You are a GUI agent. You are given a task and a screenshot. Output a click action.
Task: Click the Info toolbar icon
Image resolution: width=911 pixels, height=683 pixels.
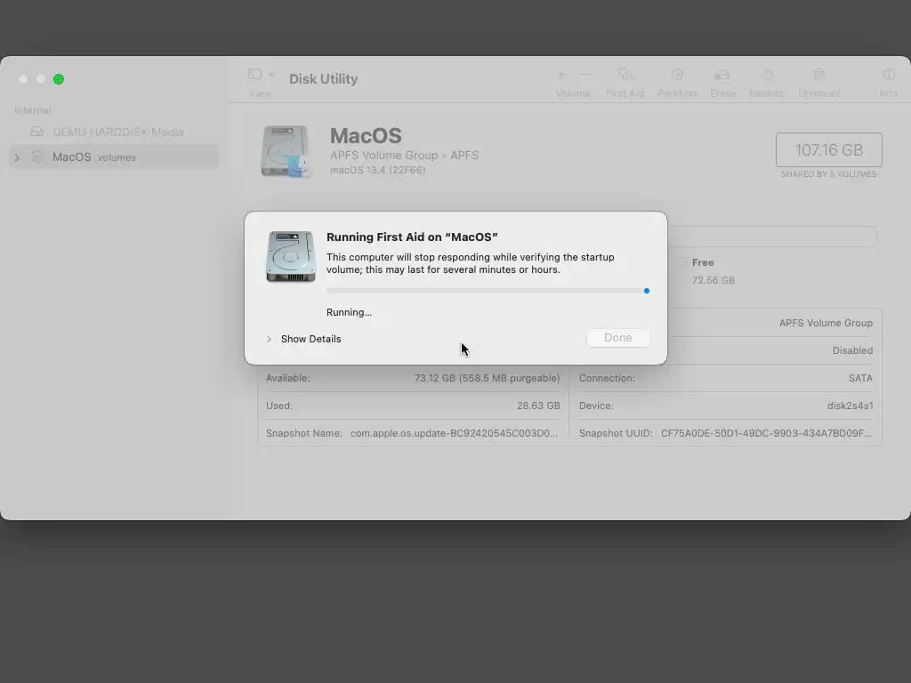coord(889,75)
